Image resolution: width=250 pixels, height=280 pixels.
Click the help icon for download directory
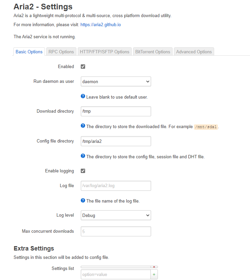83,126
